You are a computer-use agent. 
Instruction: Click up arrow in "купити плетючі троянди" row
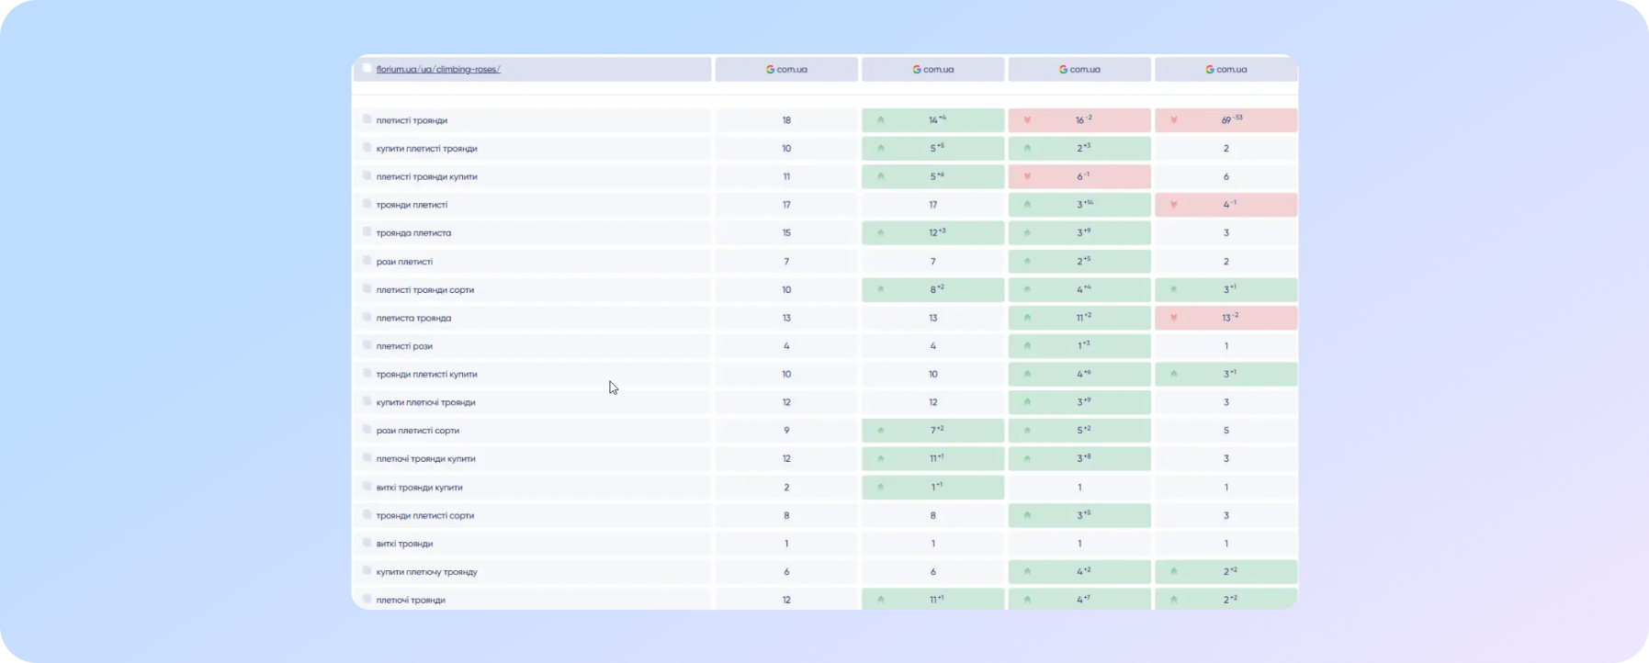(x=1027, y=402)
